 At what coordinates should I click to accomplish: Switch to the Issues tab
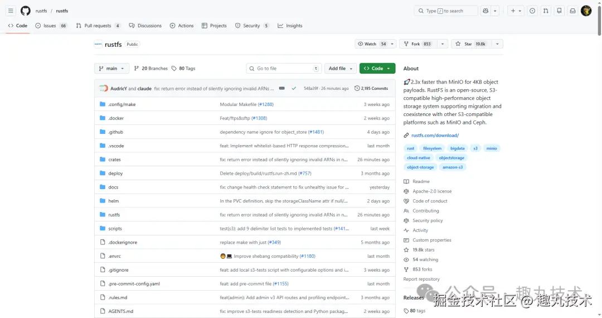51,26
